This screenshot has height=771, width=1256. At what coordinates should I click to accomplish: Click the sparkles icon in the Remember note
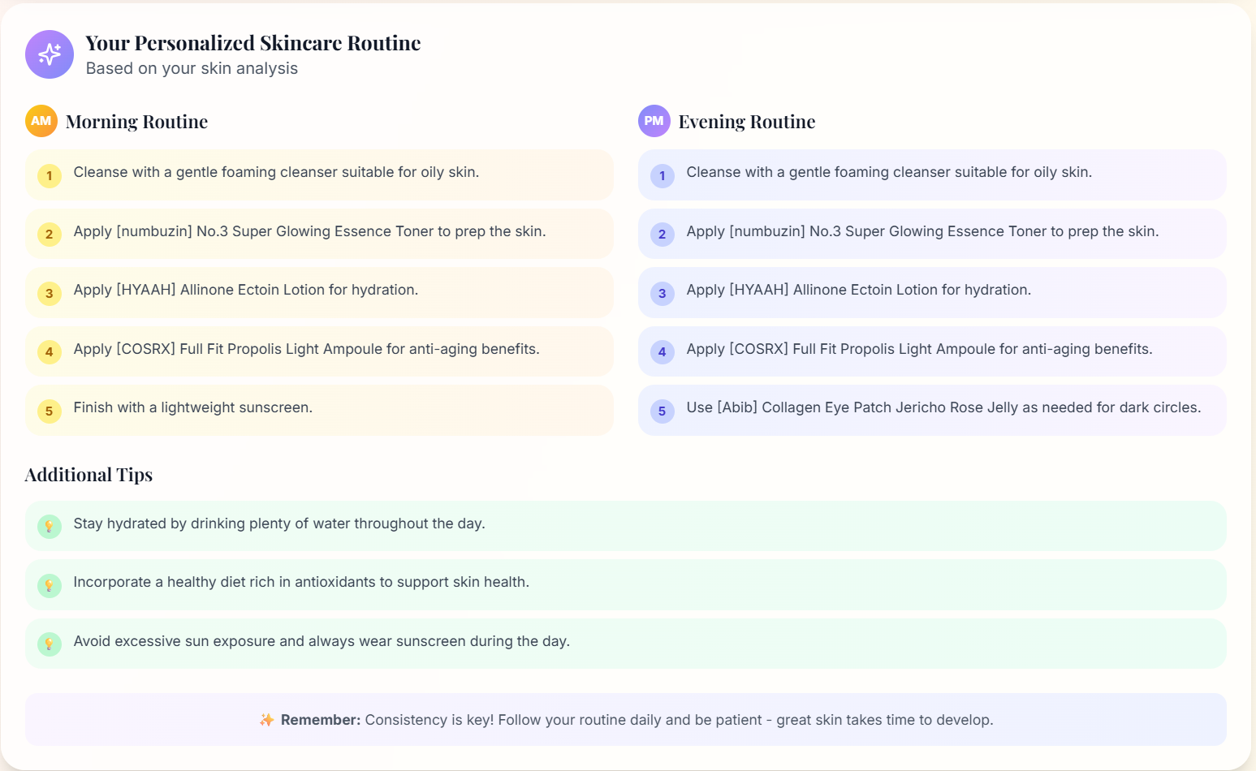tap(267, 719)
